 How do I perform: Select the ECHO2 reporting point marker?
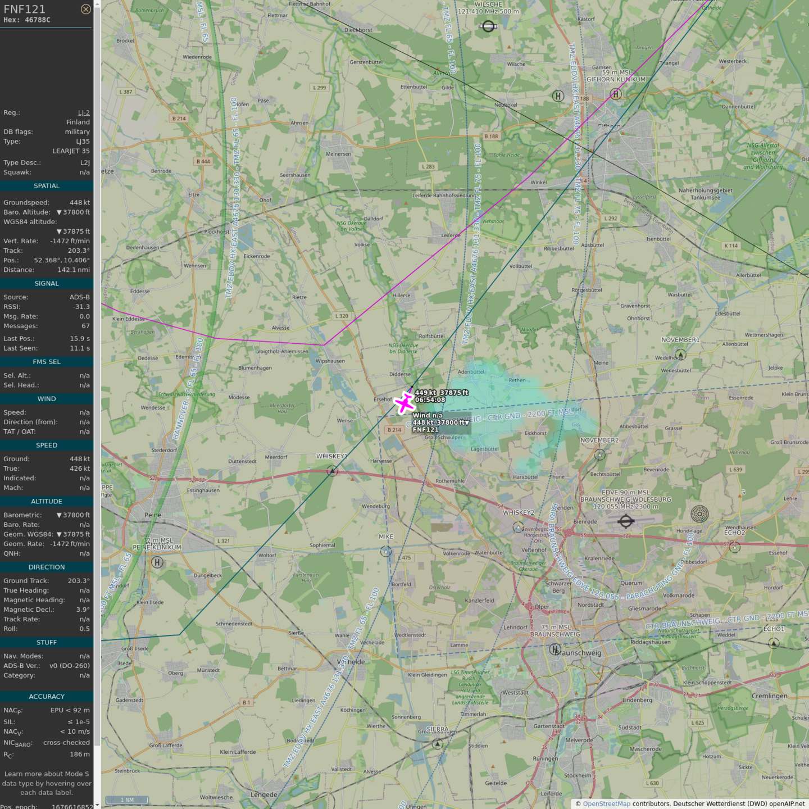[734, 547]
